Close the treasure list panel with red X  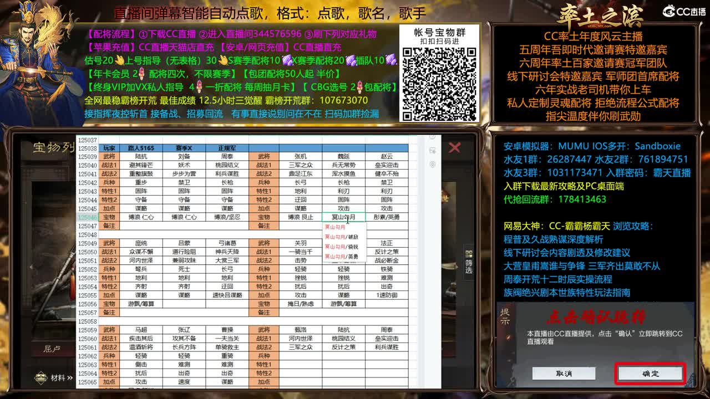tap(455, 147)
